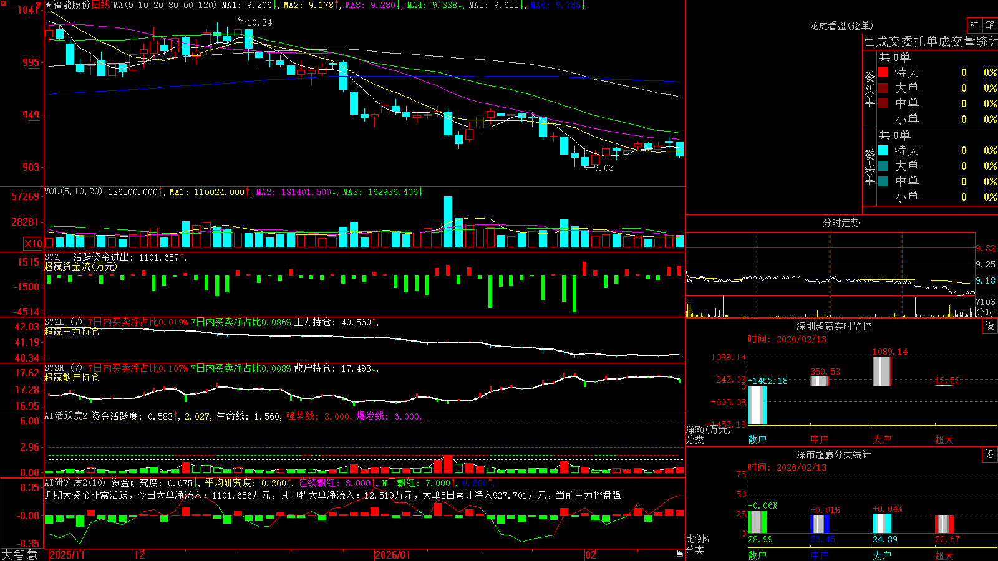The height and width of the screenshot is (561, 998).
Task: Toggle the 柱 bar view button
Action: tap(974, 25)
